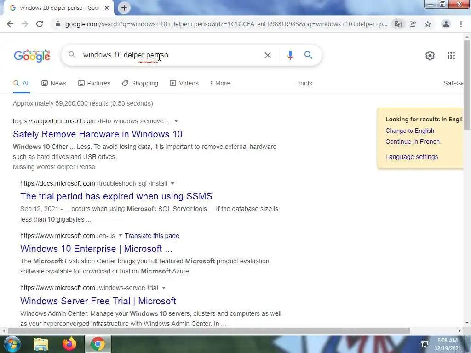
Task: Go back using the browser back arrow
Action: pos(10,24)
